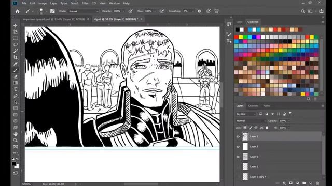Image resolution: width=332 pixels, height=186 pixels.
Task: Select the Path Selection arrow tool
Action: click(x=16, y=102)
